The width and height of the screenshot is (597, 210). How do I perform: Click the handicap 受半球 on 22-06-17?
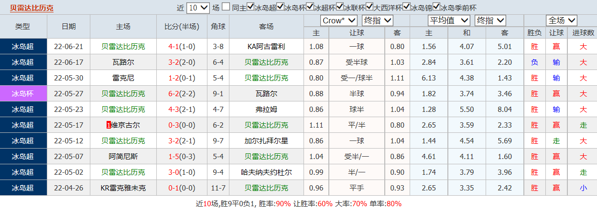click(x=357, y=62)
